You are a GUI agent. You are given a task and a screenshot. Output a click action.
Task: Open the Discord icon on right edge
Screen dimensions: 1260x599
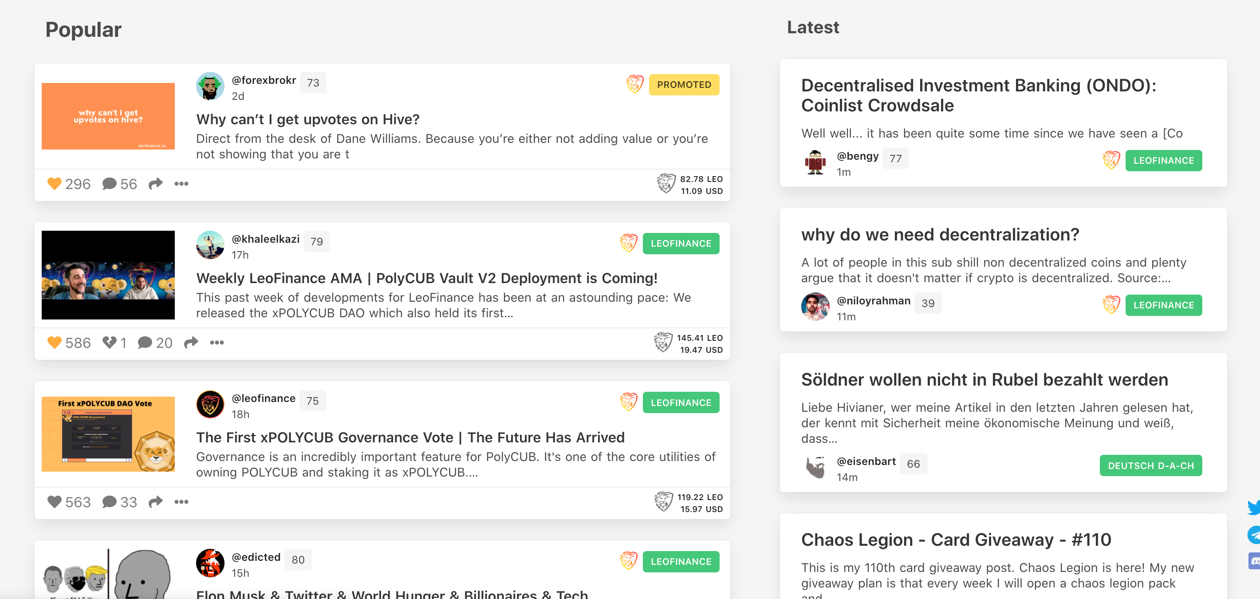[x=1254, y=561]
